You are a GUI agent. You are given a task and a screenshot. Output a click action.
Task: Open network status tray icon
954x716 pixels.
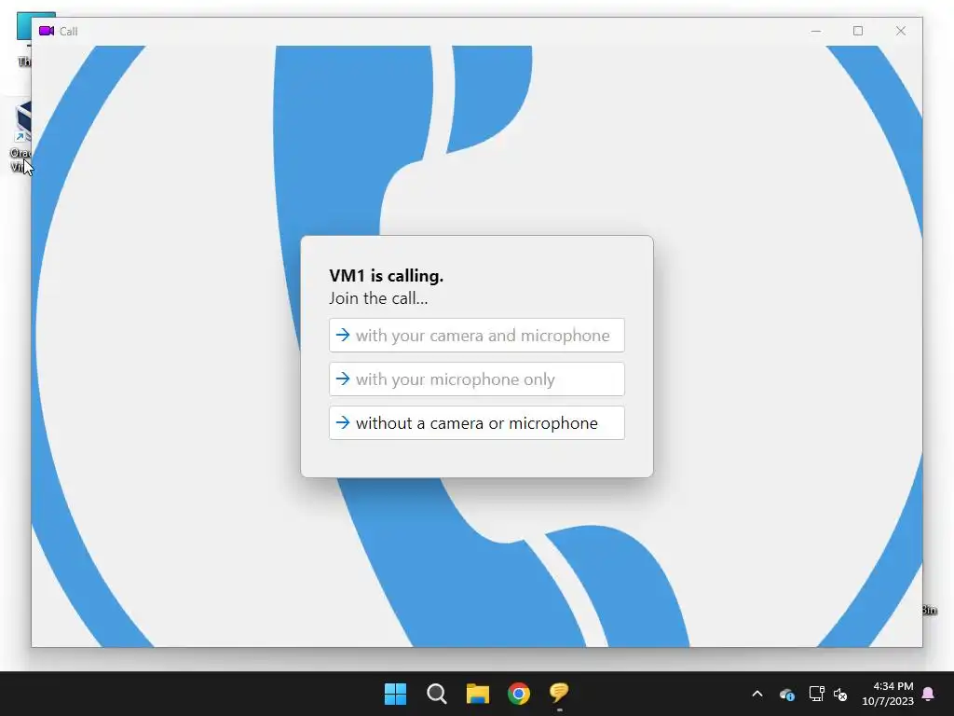[x=816, y=694]
